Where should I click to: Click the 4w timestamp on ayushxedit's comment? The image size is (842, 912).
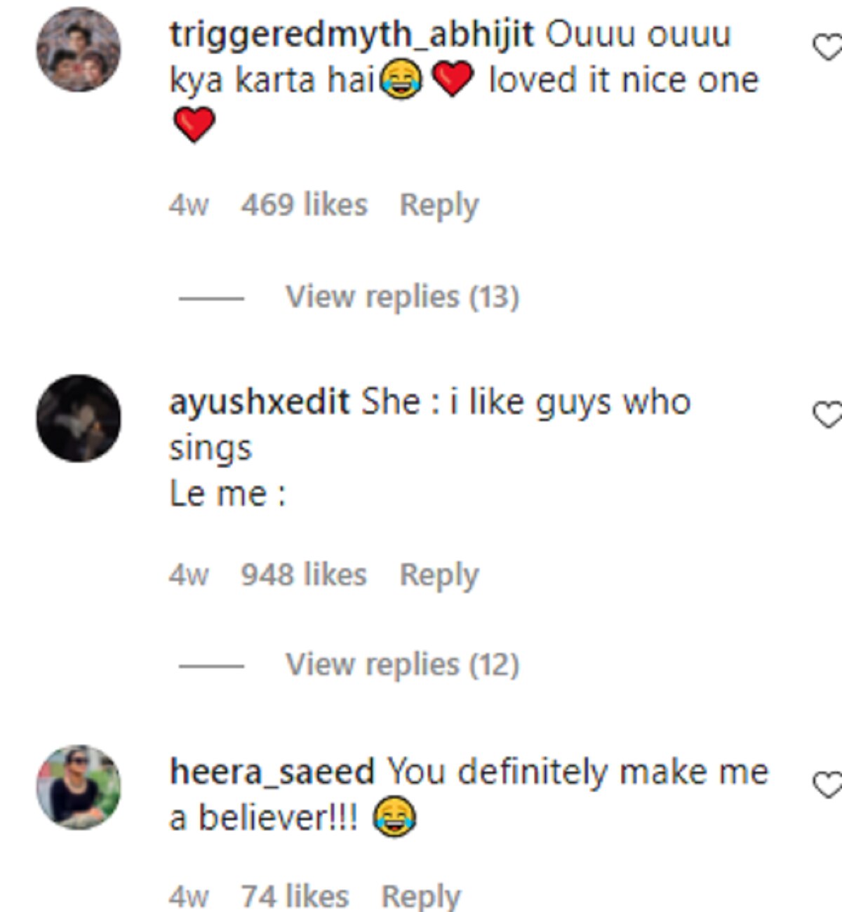coord(188,575)
